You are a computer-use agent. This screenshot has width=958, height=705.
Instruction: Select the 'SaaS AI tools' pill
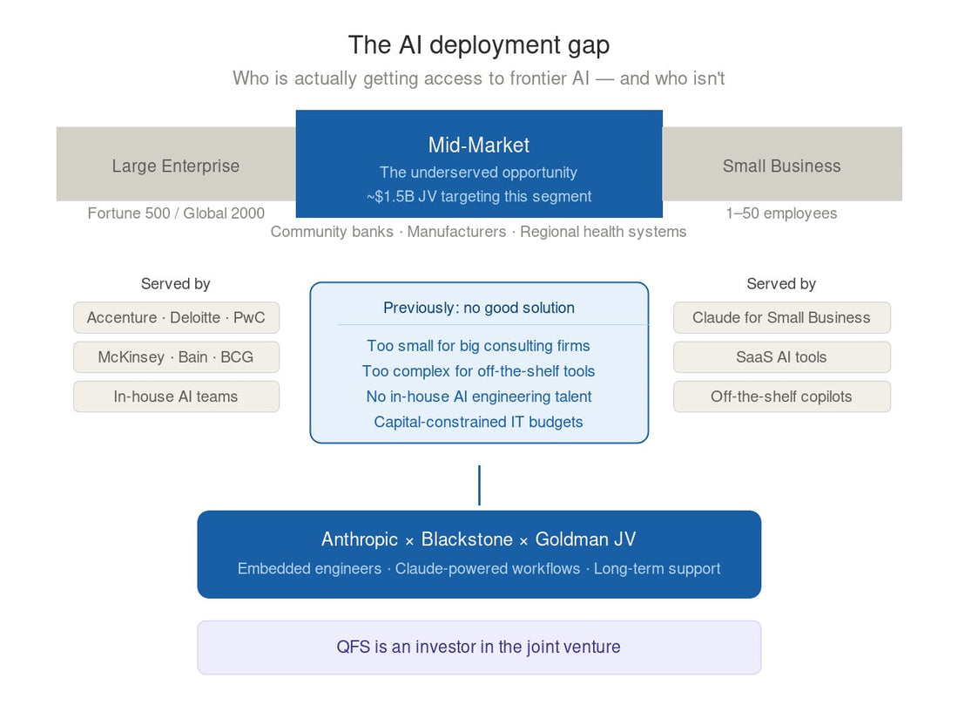[782, 357]
